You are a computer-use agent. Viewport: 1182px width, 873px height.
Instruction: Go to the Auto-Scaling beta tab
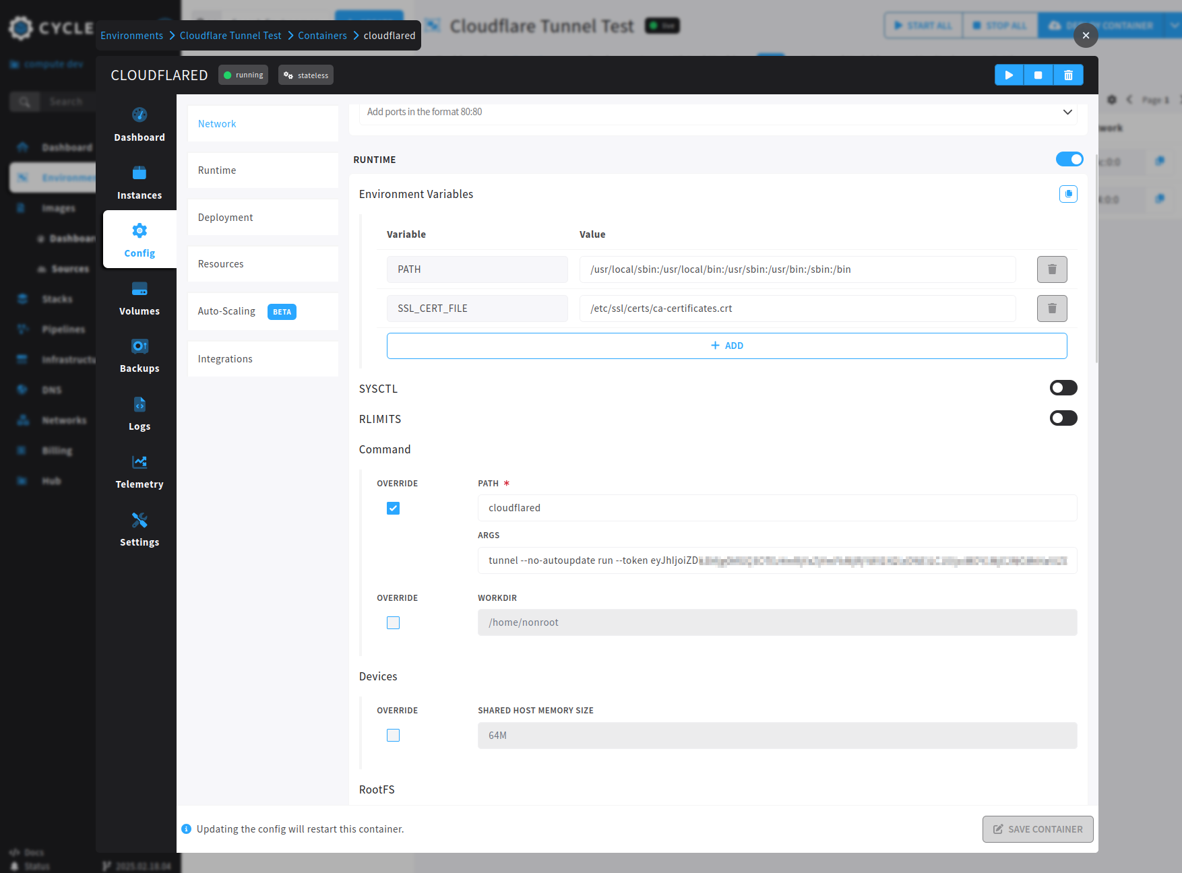263,311
